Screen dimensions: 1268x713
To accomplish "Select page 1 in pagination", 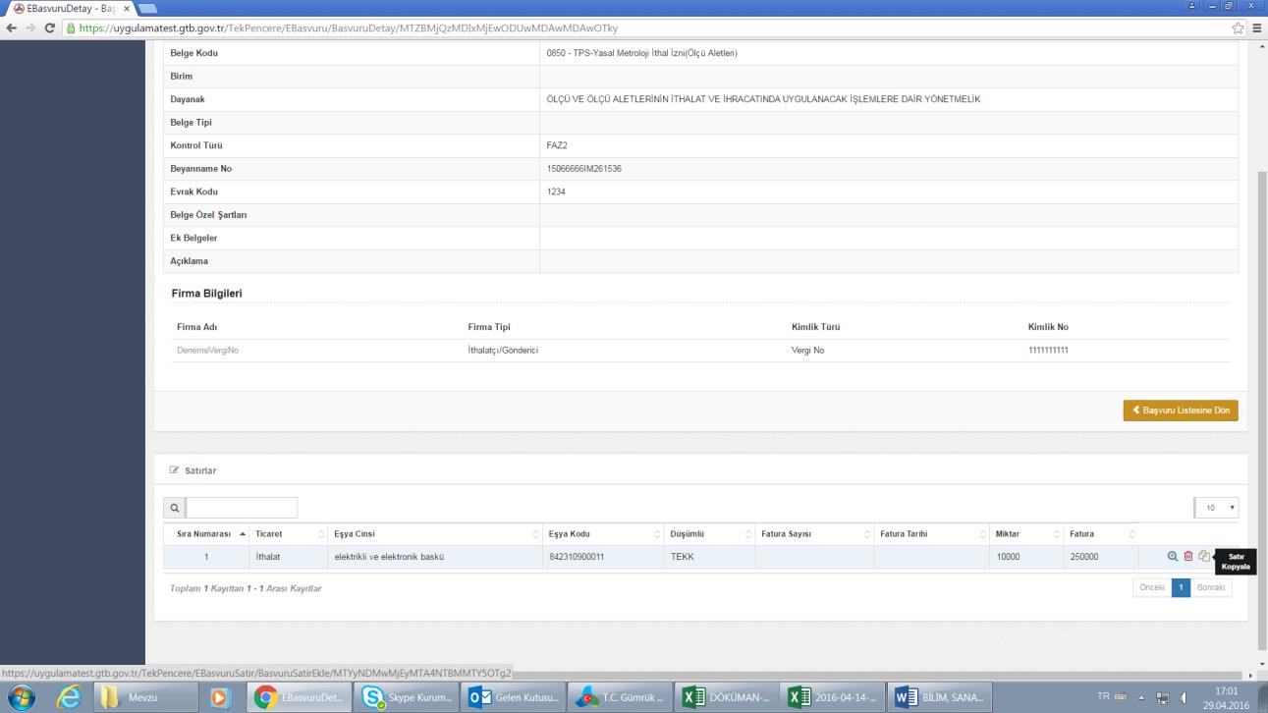I will tap(1181, 587).
